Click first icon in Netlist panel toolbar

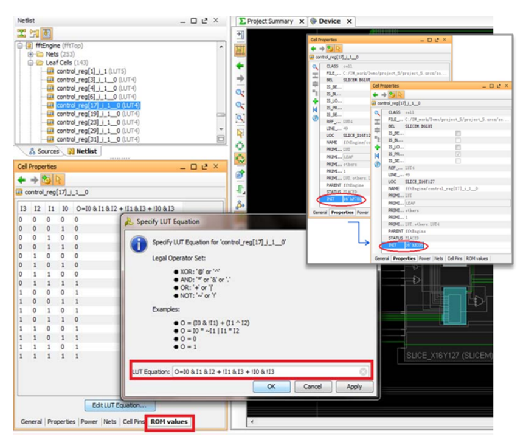[21, 33]
